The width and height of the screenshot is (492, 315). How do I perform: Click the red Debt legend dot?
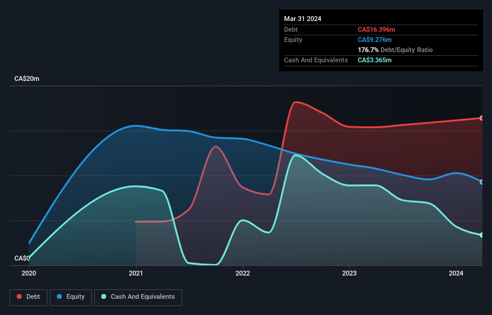pos(19,296)
